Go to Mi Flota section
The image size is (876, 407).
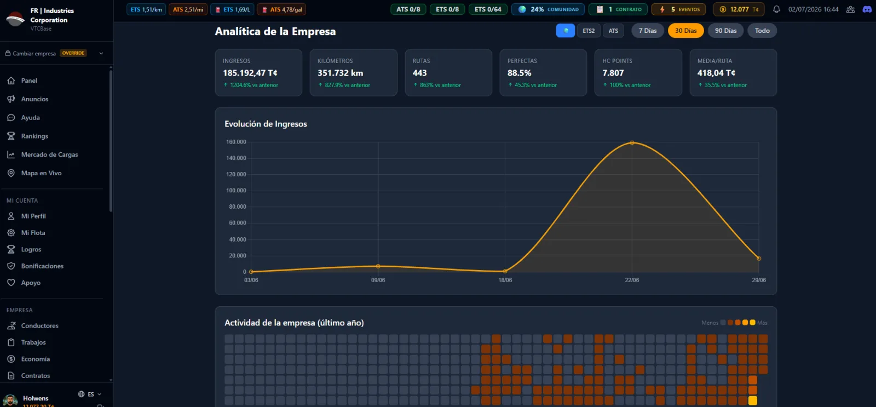pos(33,233)
